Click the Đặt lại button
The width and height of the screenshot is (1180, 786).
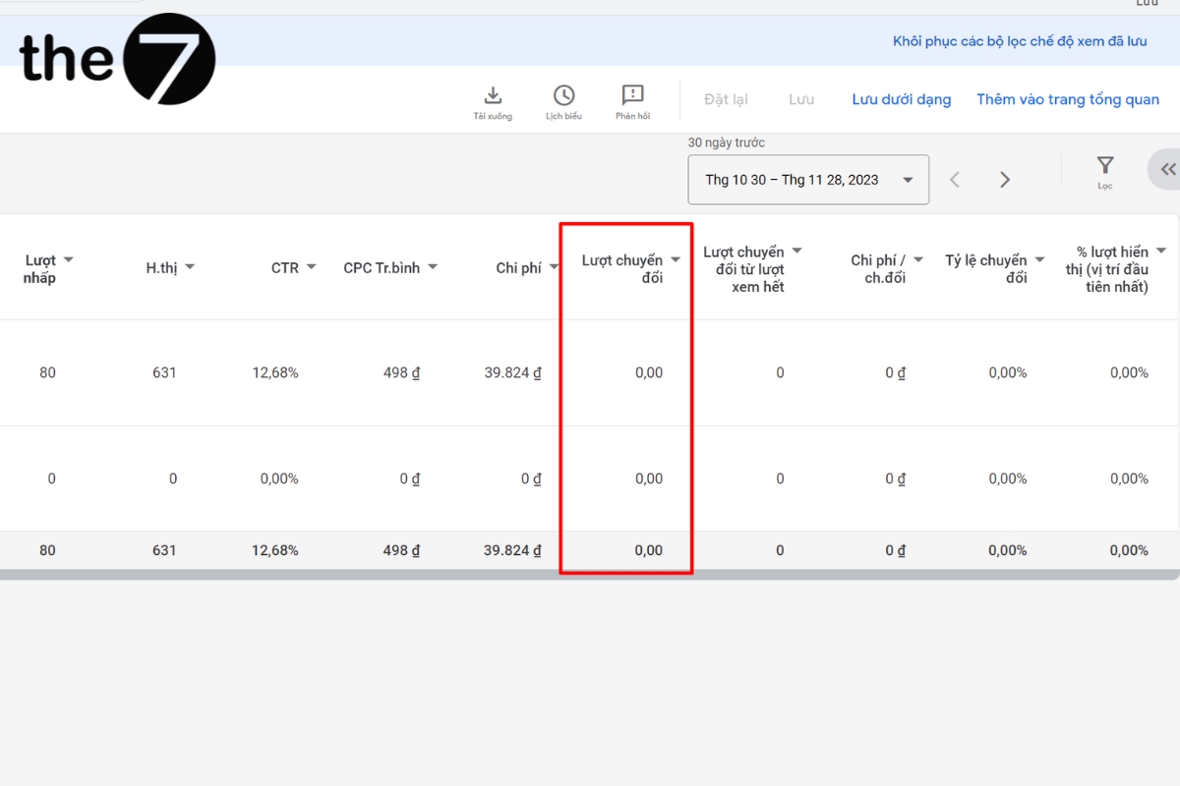pyautogui.click(x=726, y=99)
